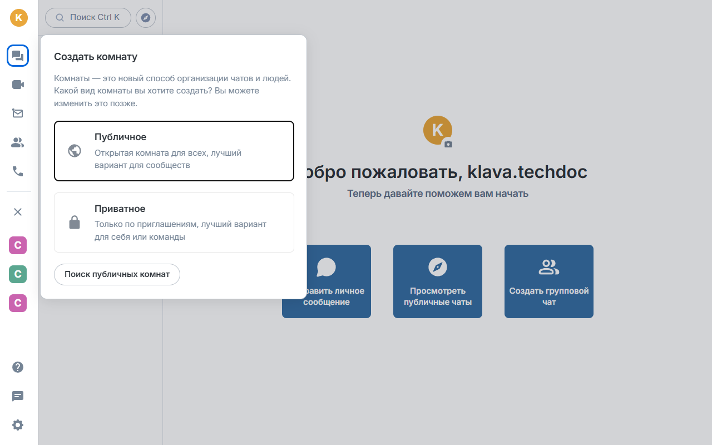Click Создать групповой чат tile
The width and height of the screenshot is (712, 445).
pos(549,281)
